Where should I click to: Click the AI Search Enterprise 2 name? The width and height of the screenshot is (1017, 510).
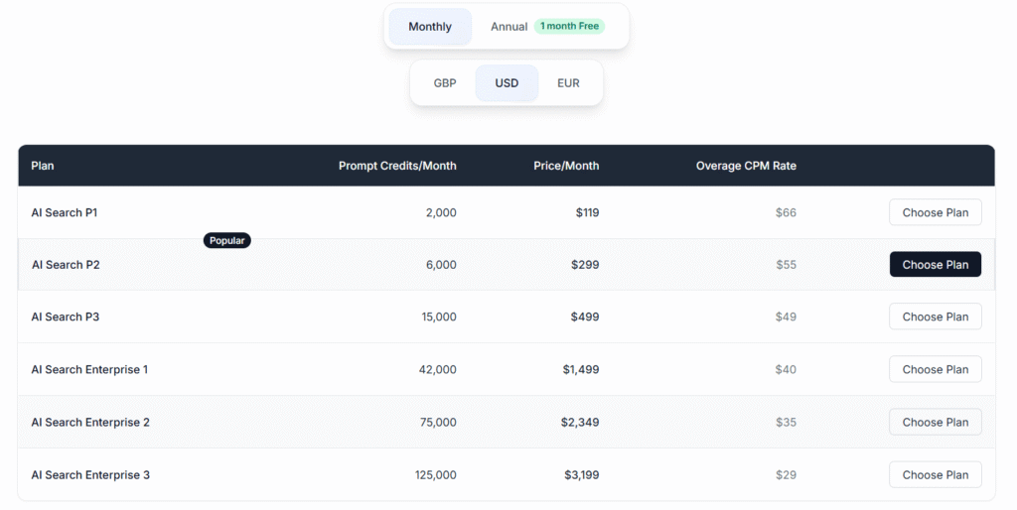pos(90,422)
